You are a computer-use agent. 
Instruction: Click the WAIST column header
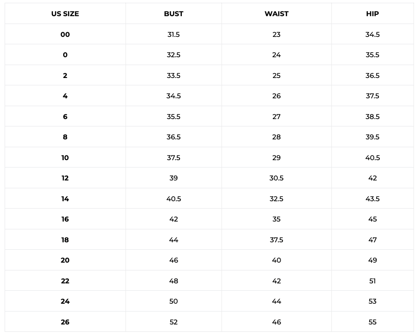click(x=276, y=14)
